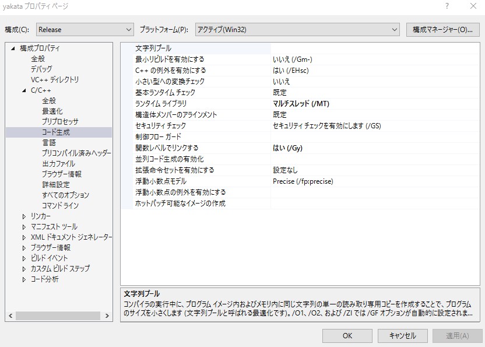This screenshot has width=485, height=347.
Task: Select すべてのオプション tree item
Action: pyautogui.click(x=65, y=195)
